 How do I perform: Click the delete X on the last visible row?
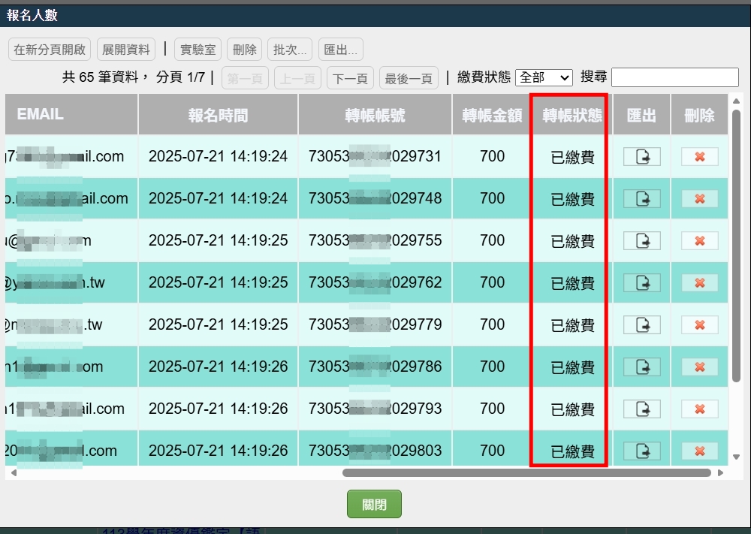(698, 451)
